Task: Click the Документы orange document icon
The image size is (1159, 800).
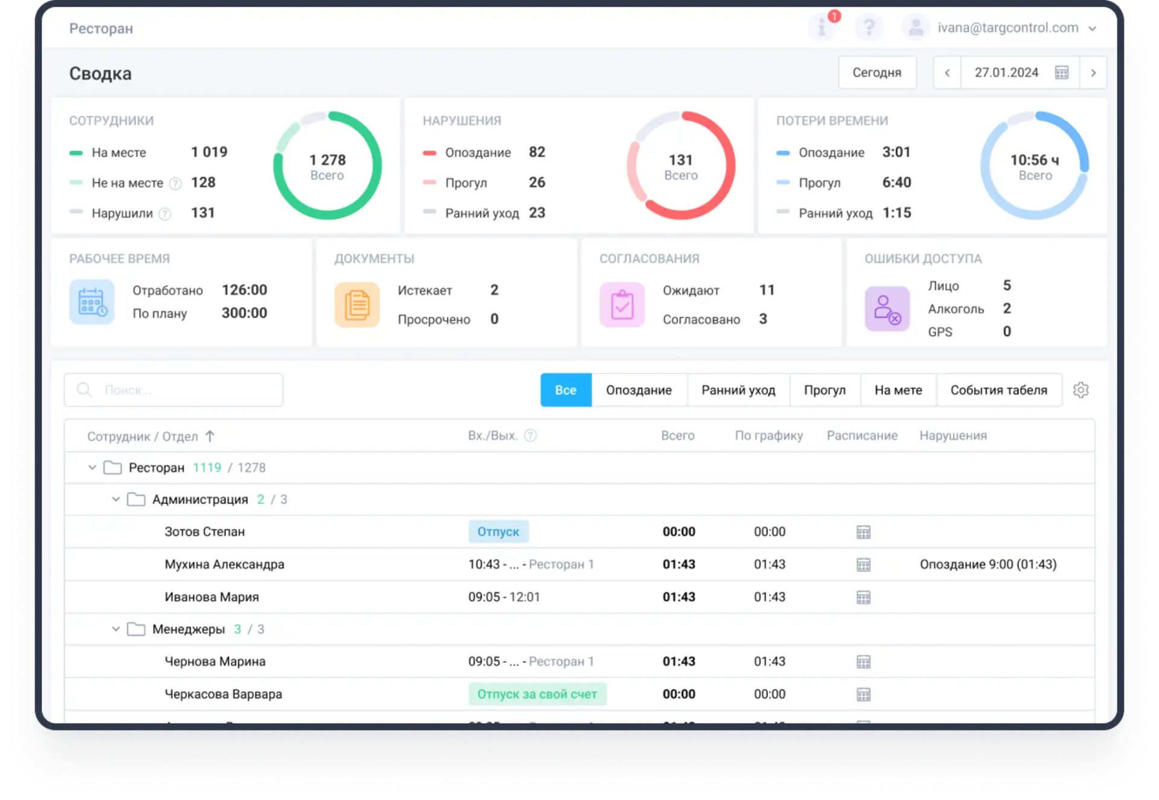Action: [x=357, y=305]
